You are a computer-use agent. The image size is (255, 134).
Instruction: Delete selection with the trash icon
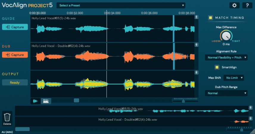click(7, 119)
